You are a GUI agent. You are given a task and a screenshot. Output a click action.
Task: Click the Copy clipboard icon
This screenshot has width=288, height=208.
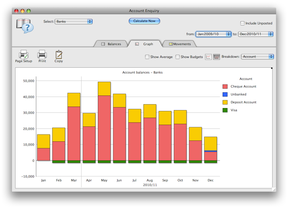click(59, 54)
